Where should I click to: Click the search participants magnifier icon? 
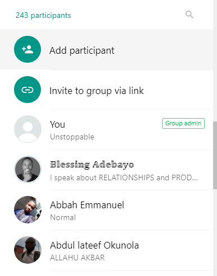point(190,15)
